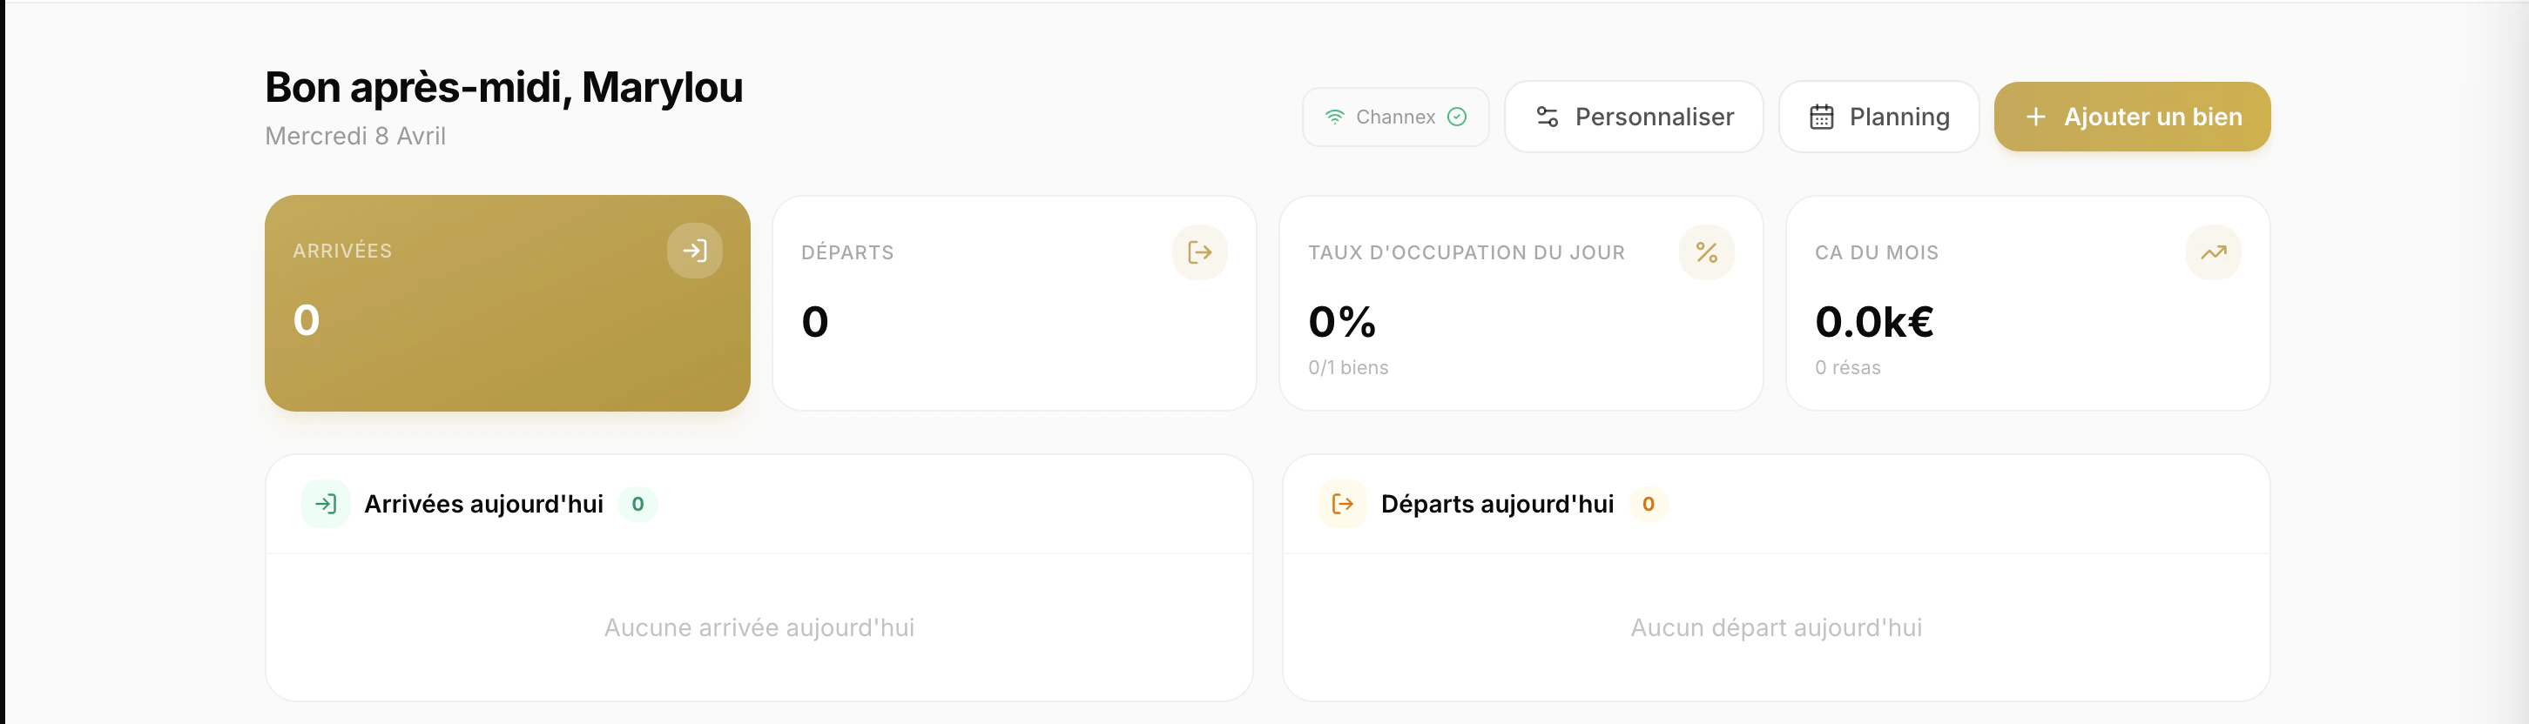The height and width of the screenshot is (724, 2529).
Task: Click the calendar icon in Planning button
Action: (1821, 117)
